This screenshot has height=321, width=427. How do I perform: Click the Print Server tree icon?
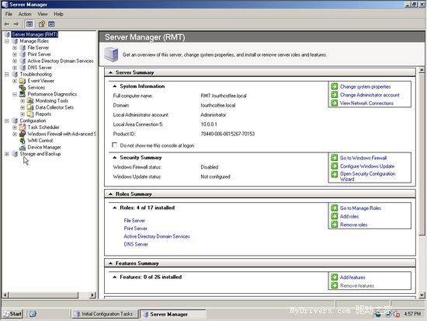[23, 54]
